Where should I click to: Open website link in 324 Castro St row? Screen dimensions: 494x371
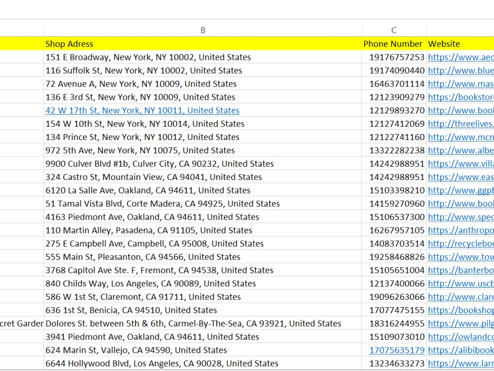tap(460, 177)
